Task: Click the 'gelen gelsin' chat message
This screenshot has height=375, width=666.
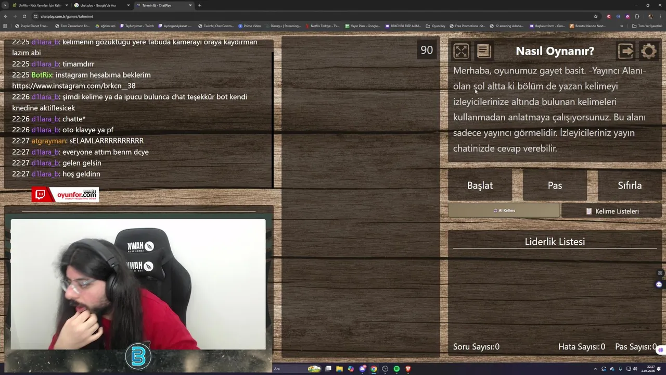Action: pos(82,163)
